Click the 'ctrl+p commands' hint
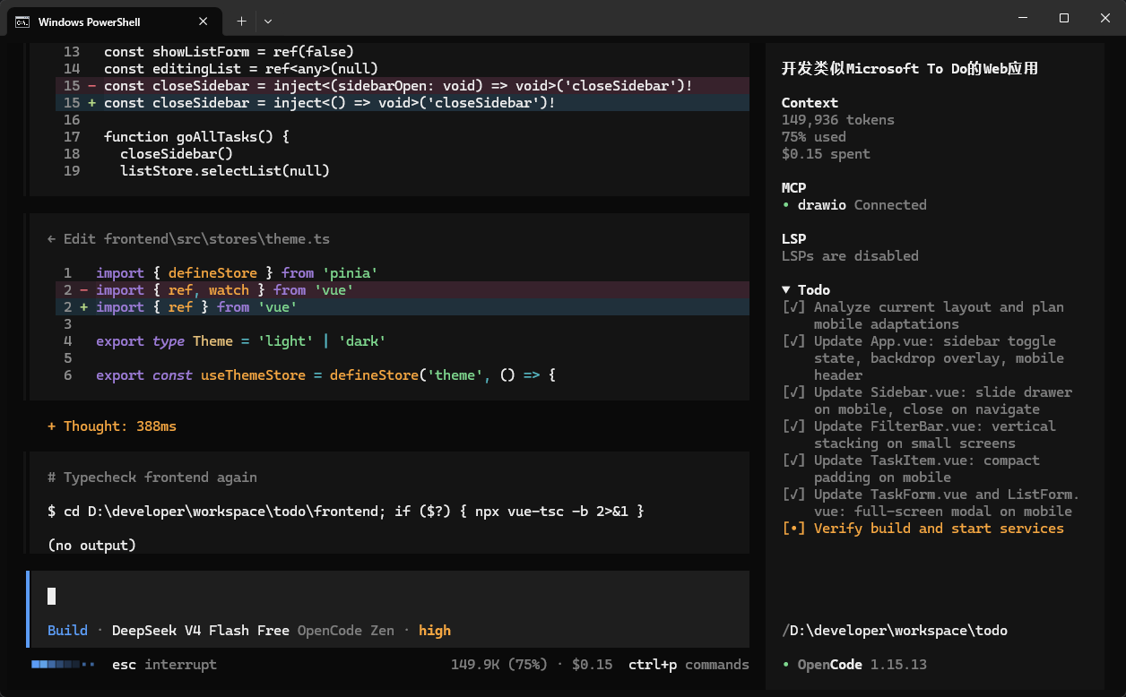 [689, 665]
